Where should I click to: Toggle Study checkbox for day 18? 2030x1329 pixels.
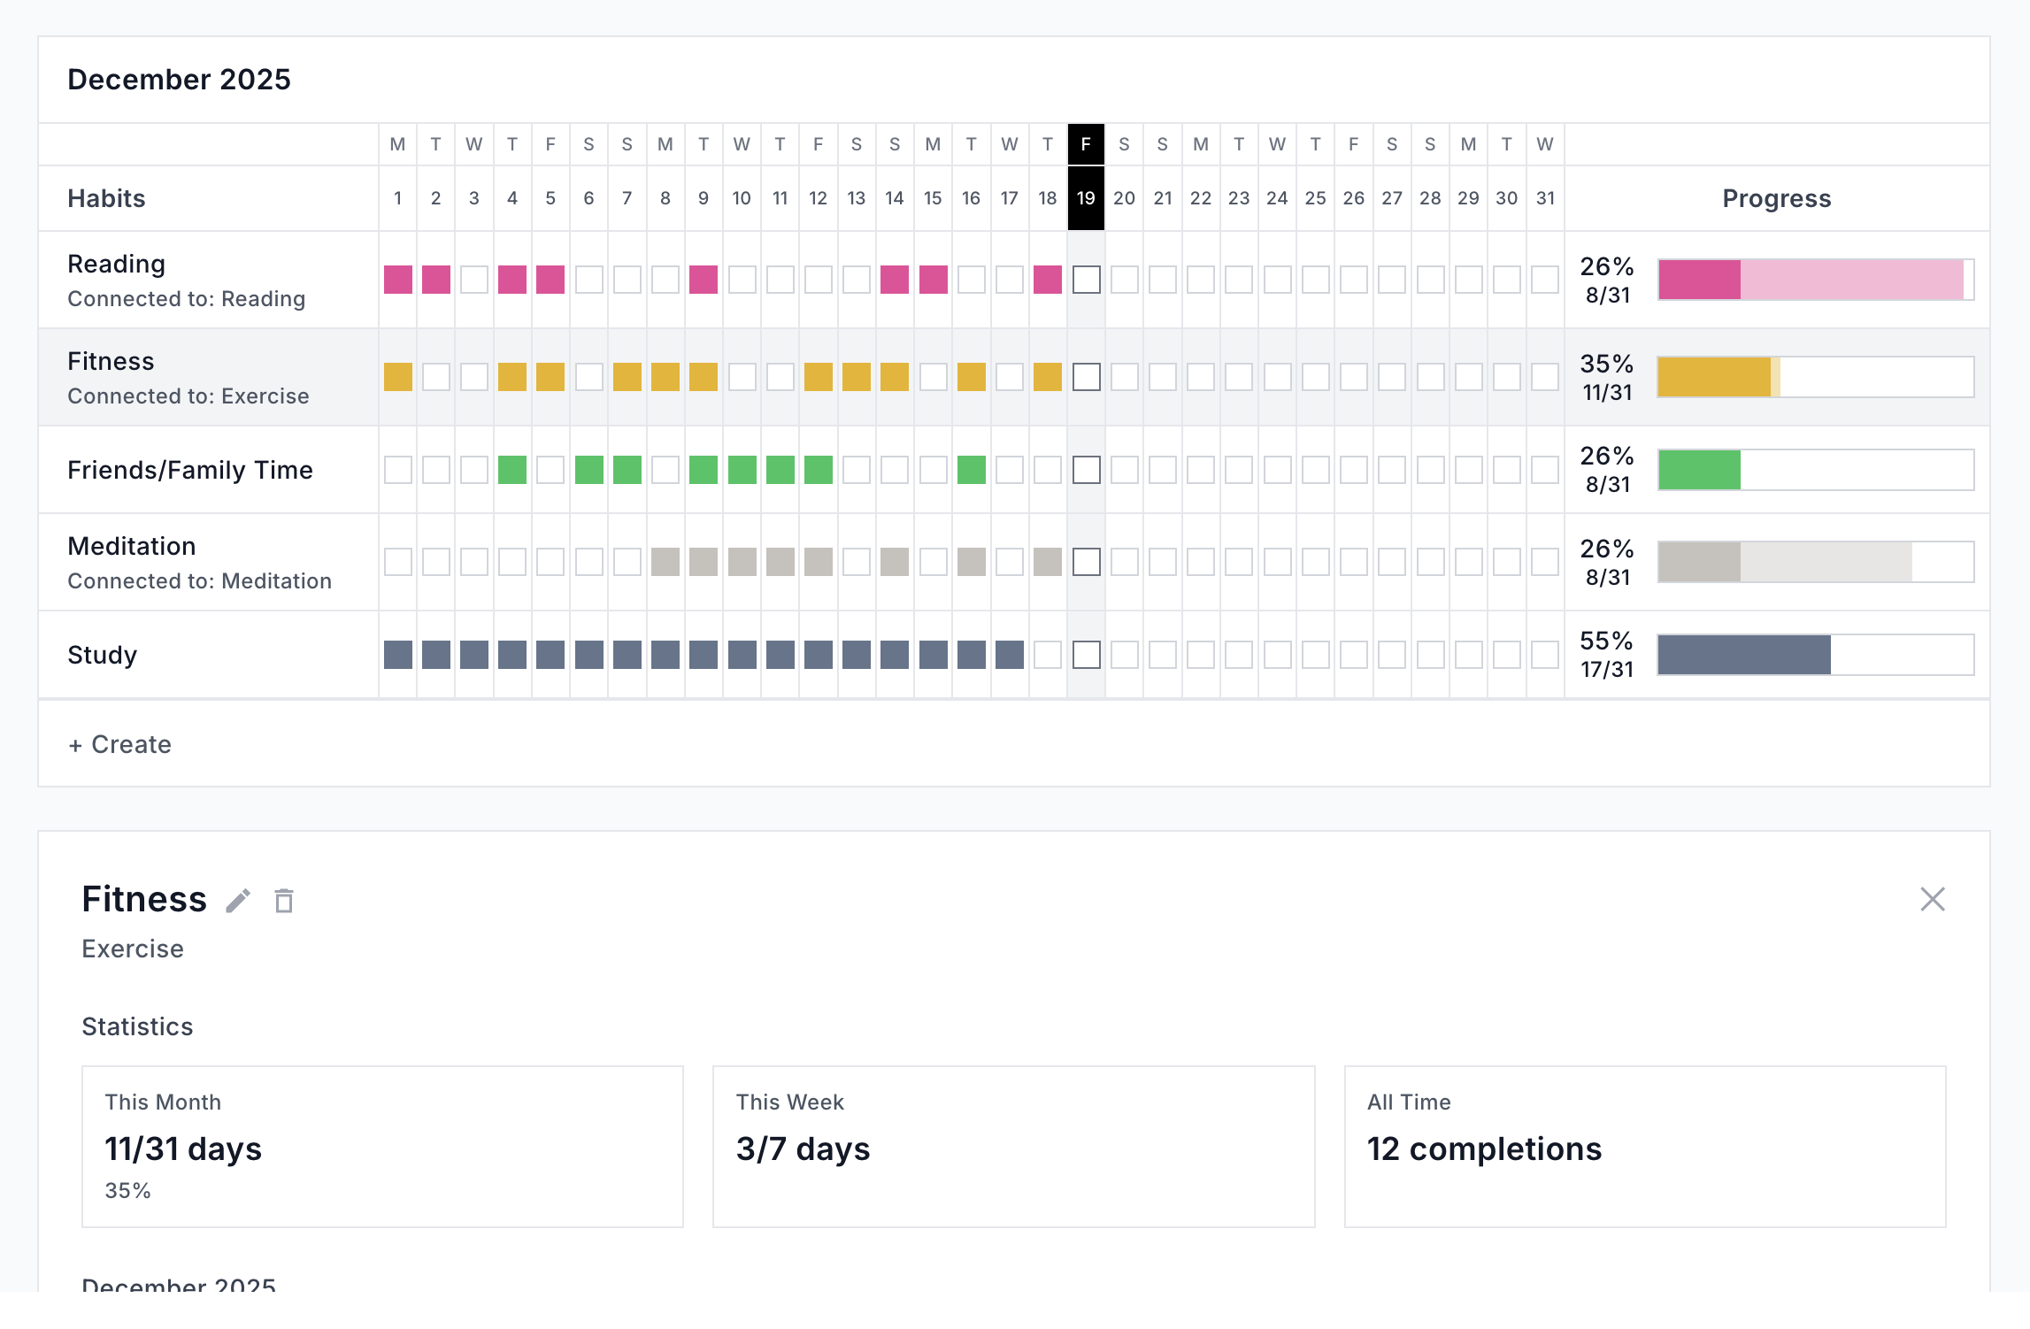[x=1048, y=655]
